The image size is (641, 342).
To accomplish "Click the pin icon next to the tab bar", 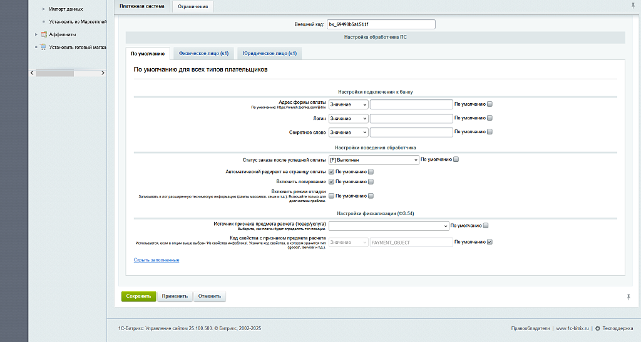I will click(633, 6).
